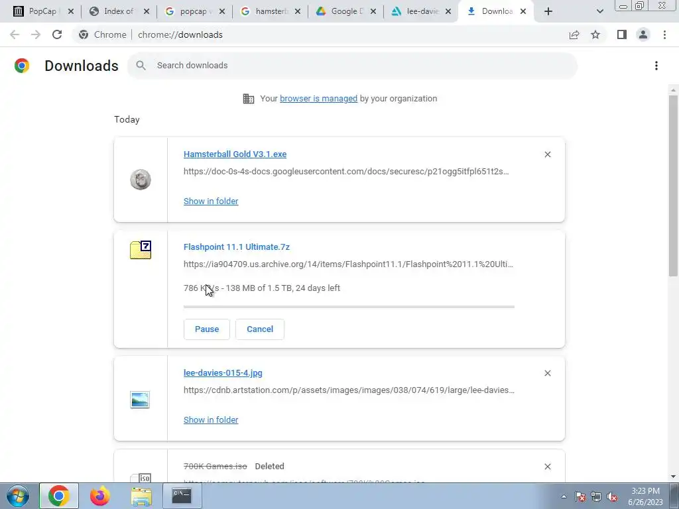Click the scrollbar down arrow
Viewport: 679px width, 509px height.
coord(673,477)
